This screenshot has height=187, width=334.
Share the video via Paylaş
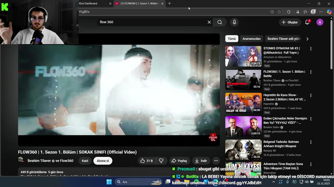point(179,161)
